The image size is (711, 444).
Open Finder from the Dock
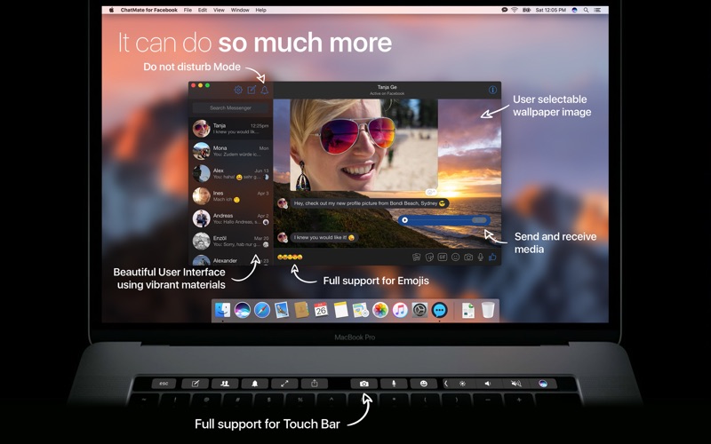[x=222, y=310]
